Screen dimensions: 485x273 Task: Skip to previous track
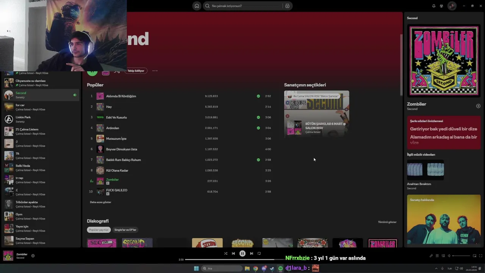coord(233,253)
